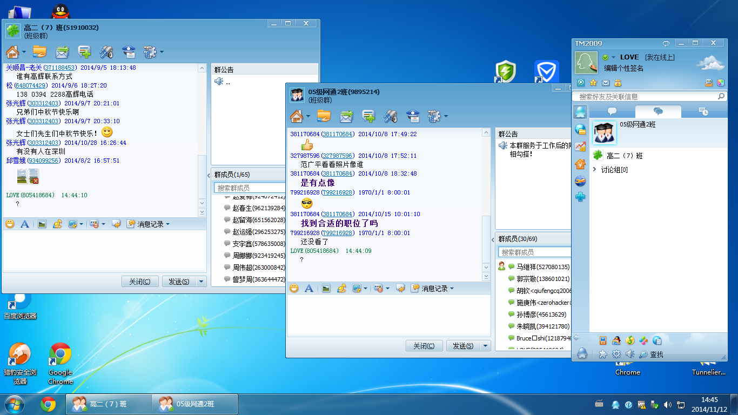Collapse the 群成员(30/69) side panel arrow
The height and width of the screenshot is (415, 738).
coord(493,239)
